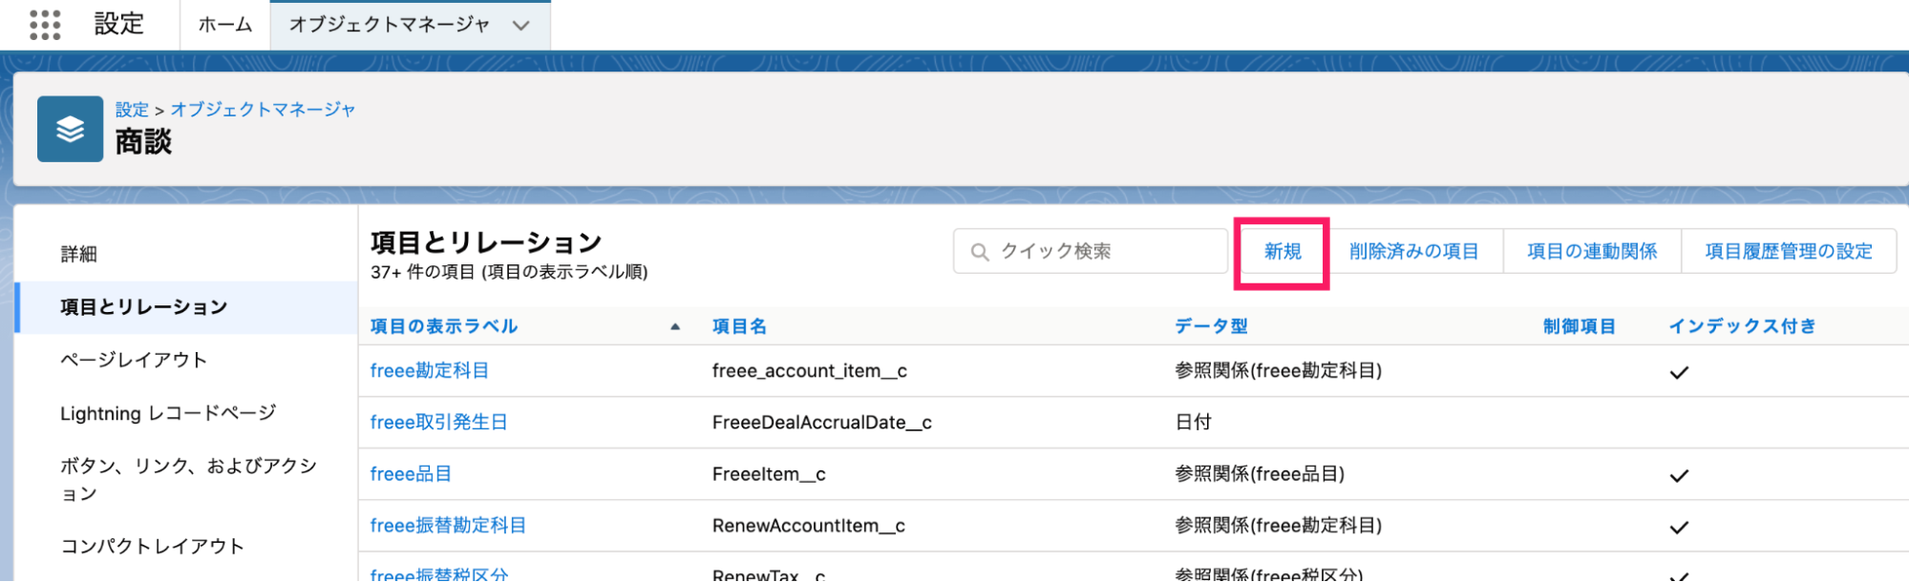
Task: Click the RenewAccountItem__c cell
Action: click(x=809, y=525)
